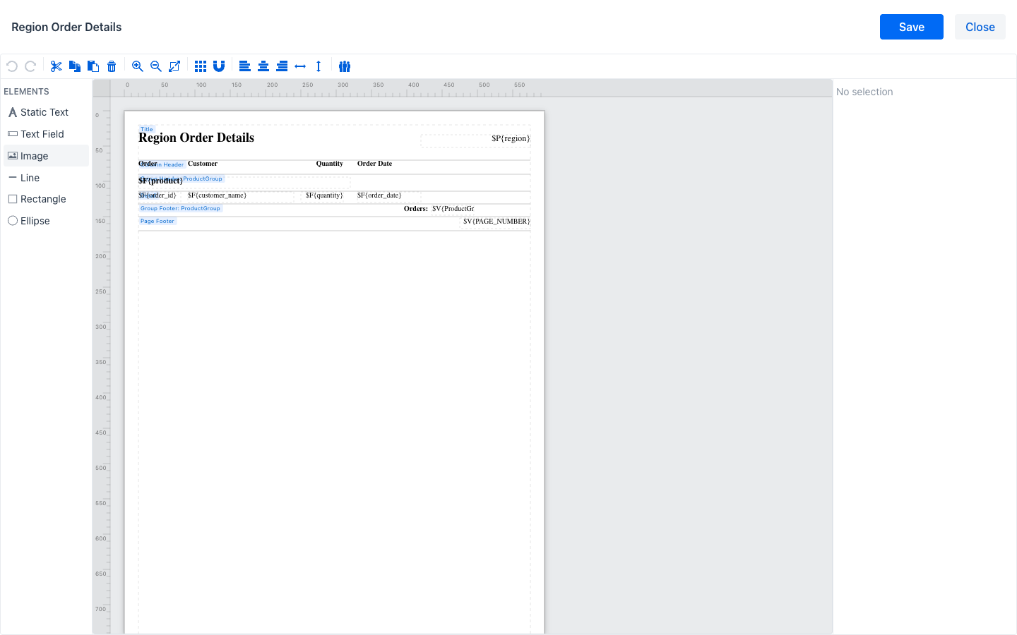Click the fit-to-screen zoom icon

174,66
